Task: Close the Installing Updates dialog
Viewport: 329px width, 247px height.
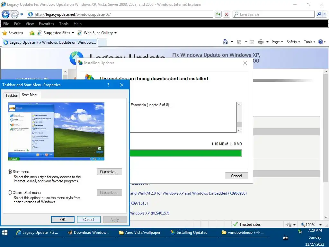Action: 245,63
